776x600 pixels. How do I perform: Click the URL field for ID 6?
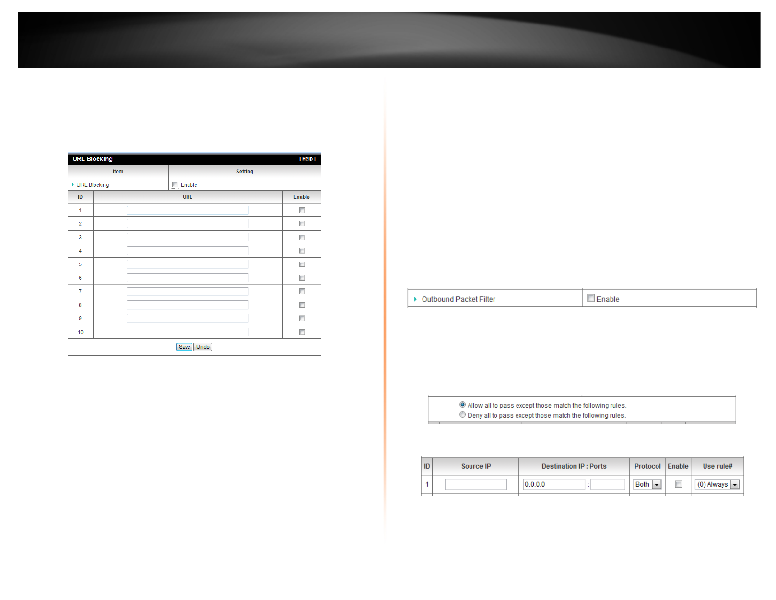pyautogui.click(x=188, y=278)
